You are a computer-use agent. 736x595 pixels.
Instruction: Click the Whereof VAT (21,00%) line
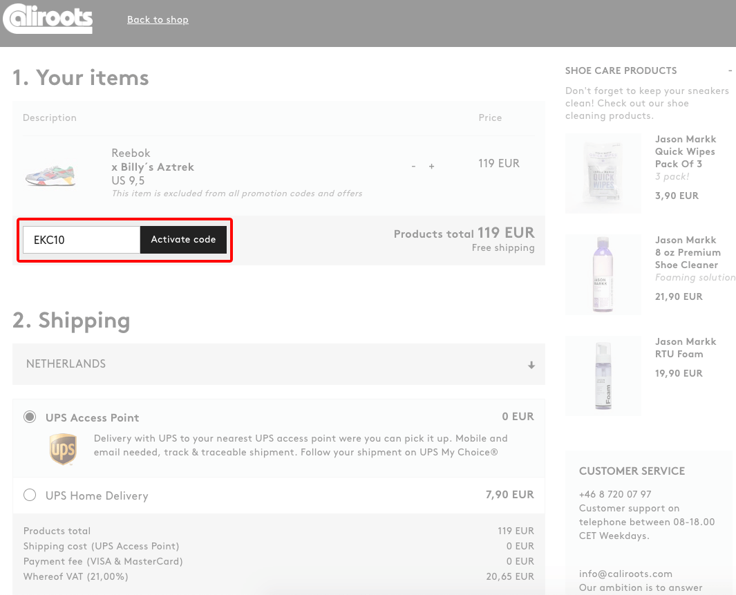pos(75,577)
